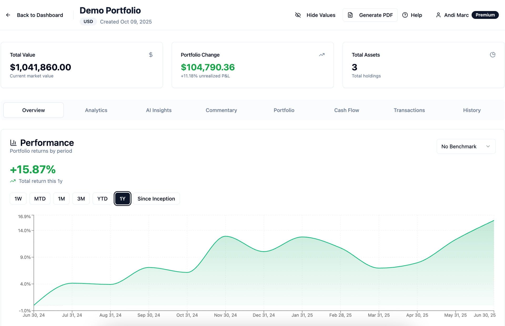Screen dimensions: 505x326
Task: Click the Generate PDF button
Action: point(370,15)
